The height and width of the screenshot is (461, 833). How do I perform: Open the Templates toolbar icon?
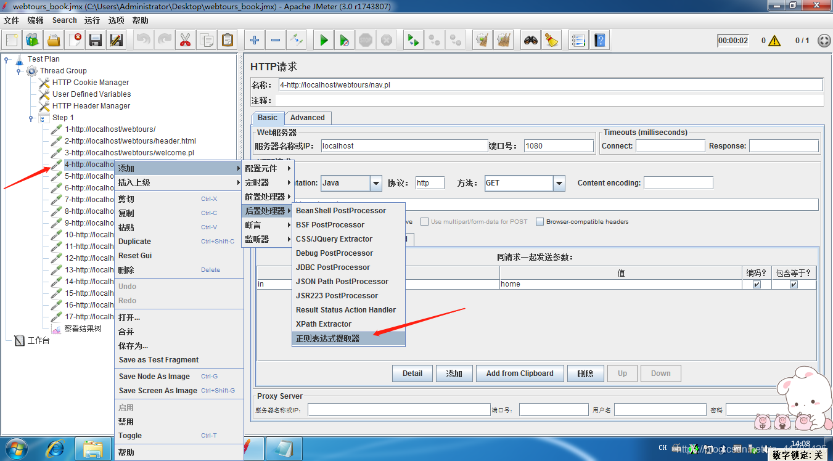[33, 41]
